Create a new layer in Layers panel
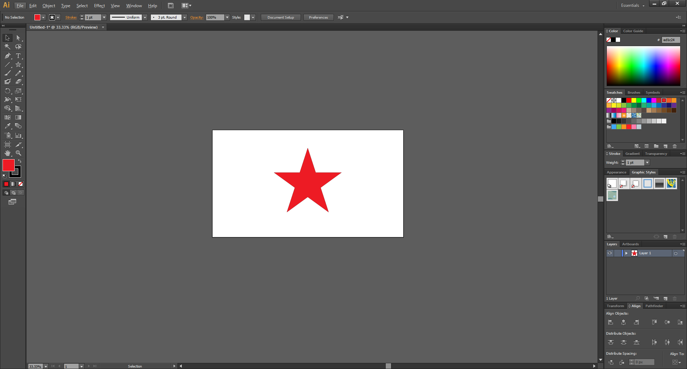This screenshot has height=369, width=687. 666,299
